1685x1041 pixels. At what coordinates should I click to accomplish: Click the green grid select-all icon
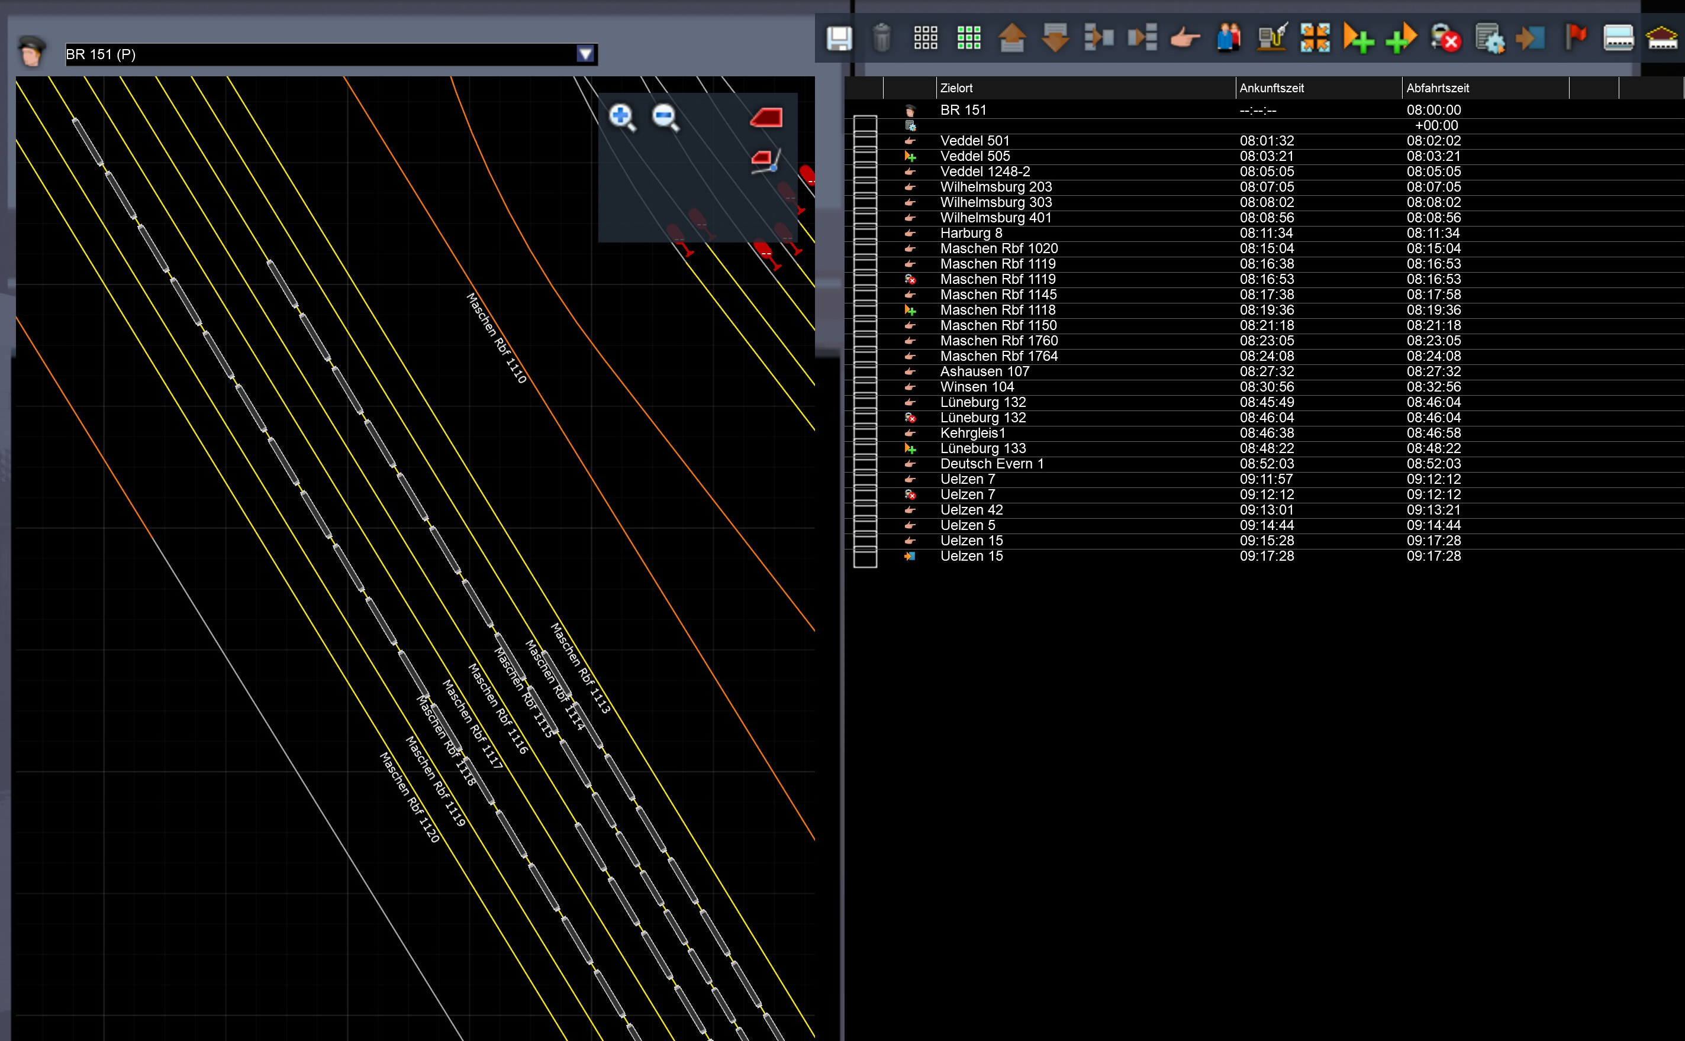tap(969, 38)
